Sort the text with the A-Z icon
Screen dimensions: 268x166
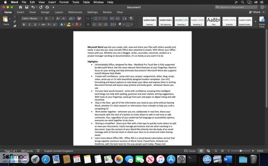[125, 18]
